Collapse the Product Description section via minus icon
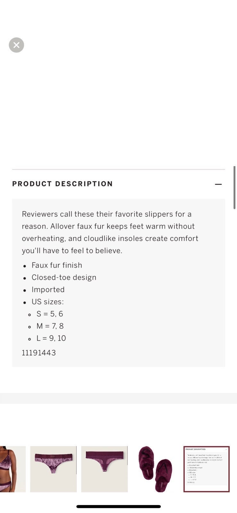237x513 pixels. coord(218,184)
